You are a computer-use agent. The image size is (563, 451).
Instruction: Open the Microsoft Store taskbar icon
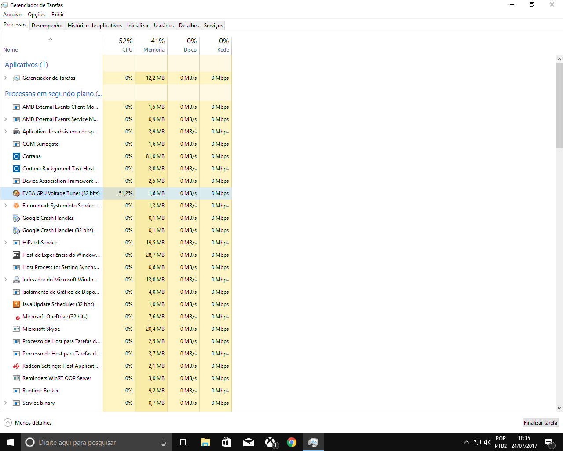point(227,442)
